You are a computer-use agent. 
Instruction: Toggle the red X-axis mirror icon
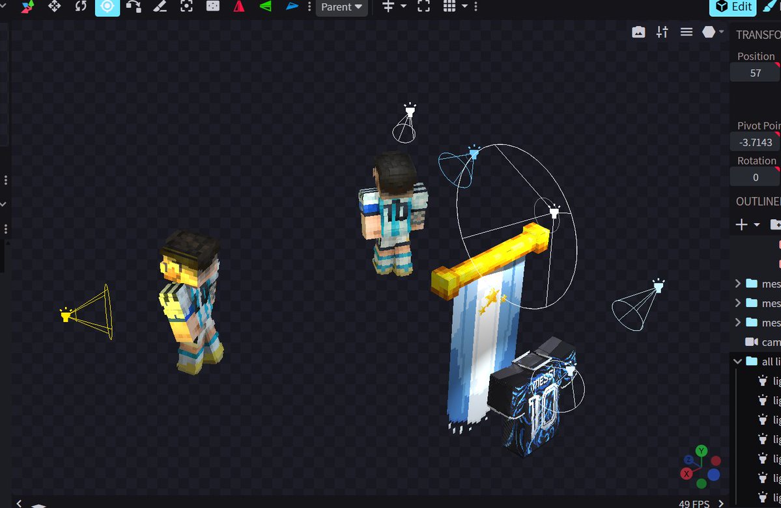239,7
